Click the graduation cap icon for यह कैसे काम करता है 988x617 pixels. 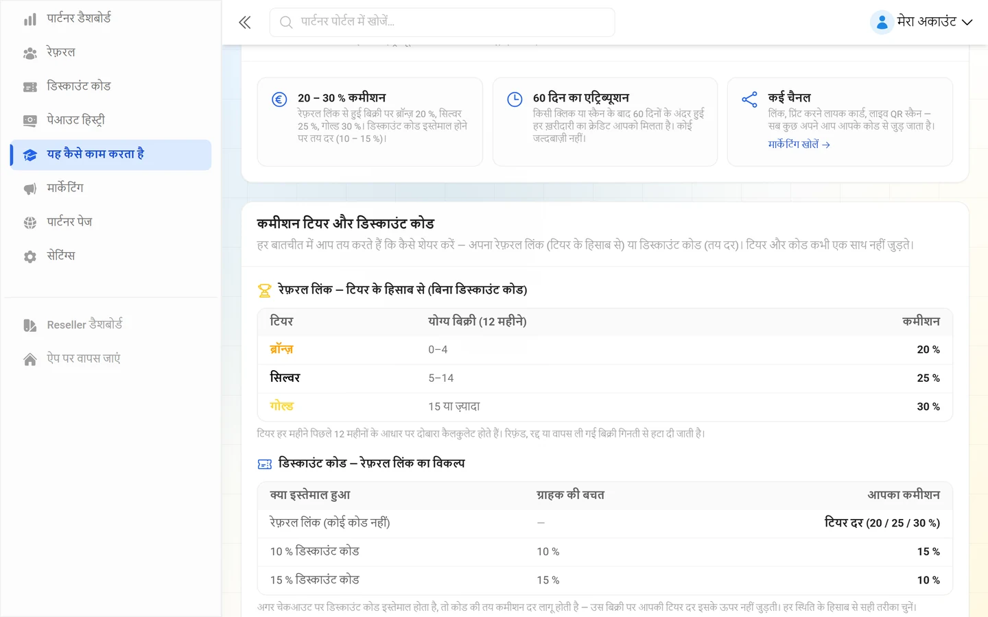click(30, 155)
